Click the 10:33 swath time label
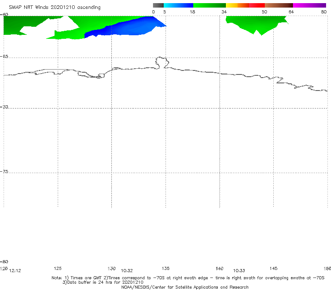 [239, 271]
